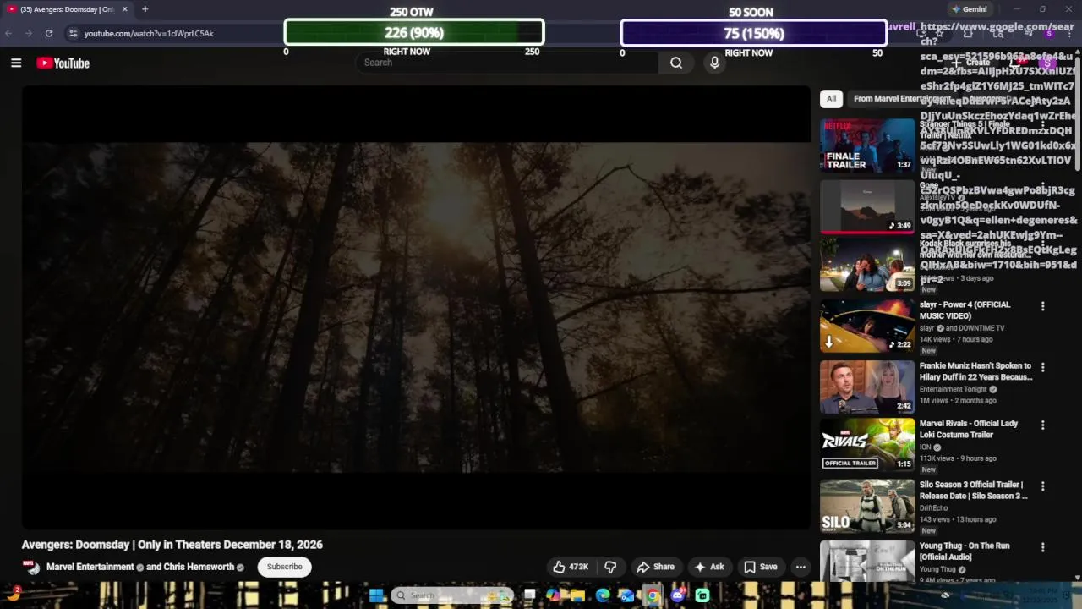Open Young Thug On The Run thumbnail

867,560
